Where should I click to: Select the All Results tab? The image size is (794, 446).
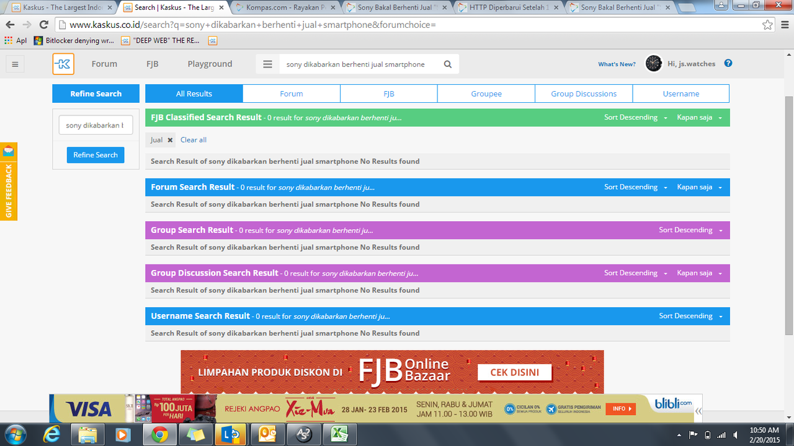pyautogui.click(x=194, y=94)
